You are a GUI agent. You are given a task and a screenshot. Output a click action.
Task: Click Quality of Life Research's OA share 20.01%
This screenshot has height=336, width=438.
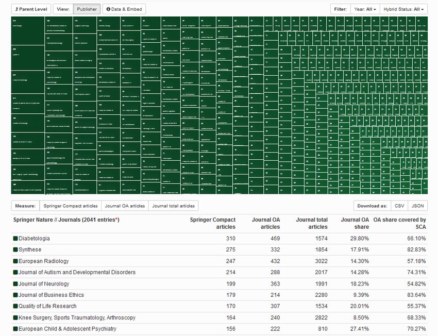(x=360, y=306)
